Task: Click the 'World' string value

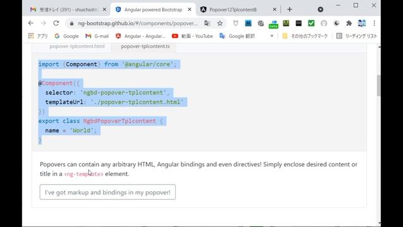Action: point(81,131)
